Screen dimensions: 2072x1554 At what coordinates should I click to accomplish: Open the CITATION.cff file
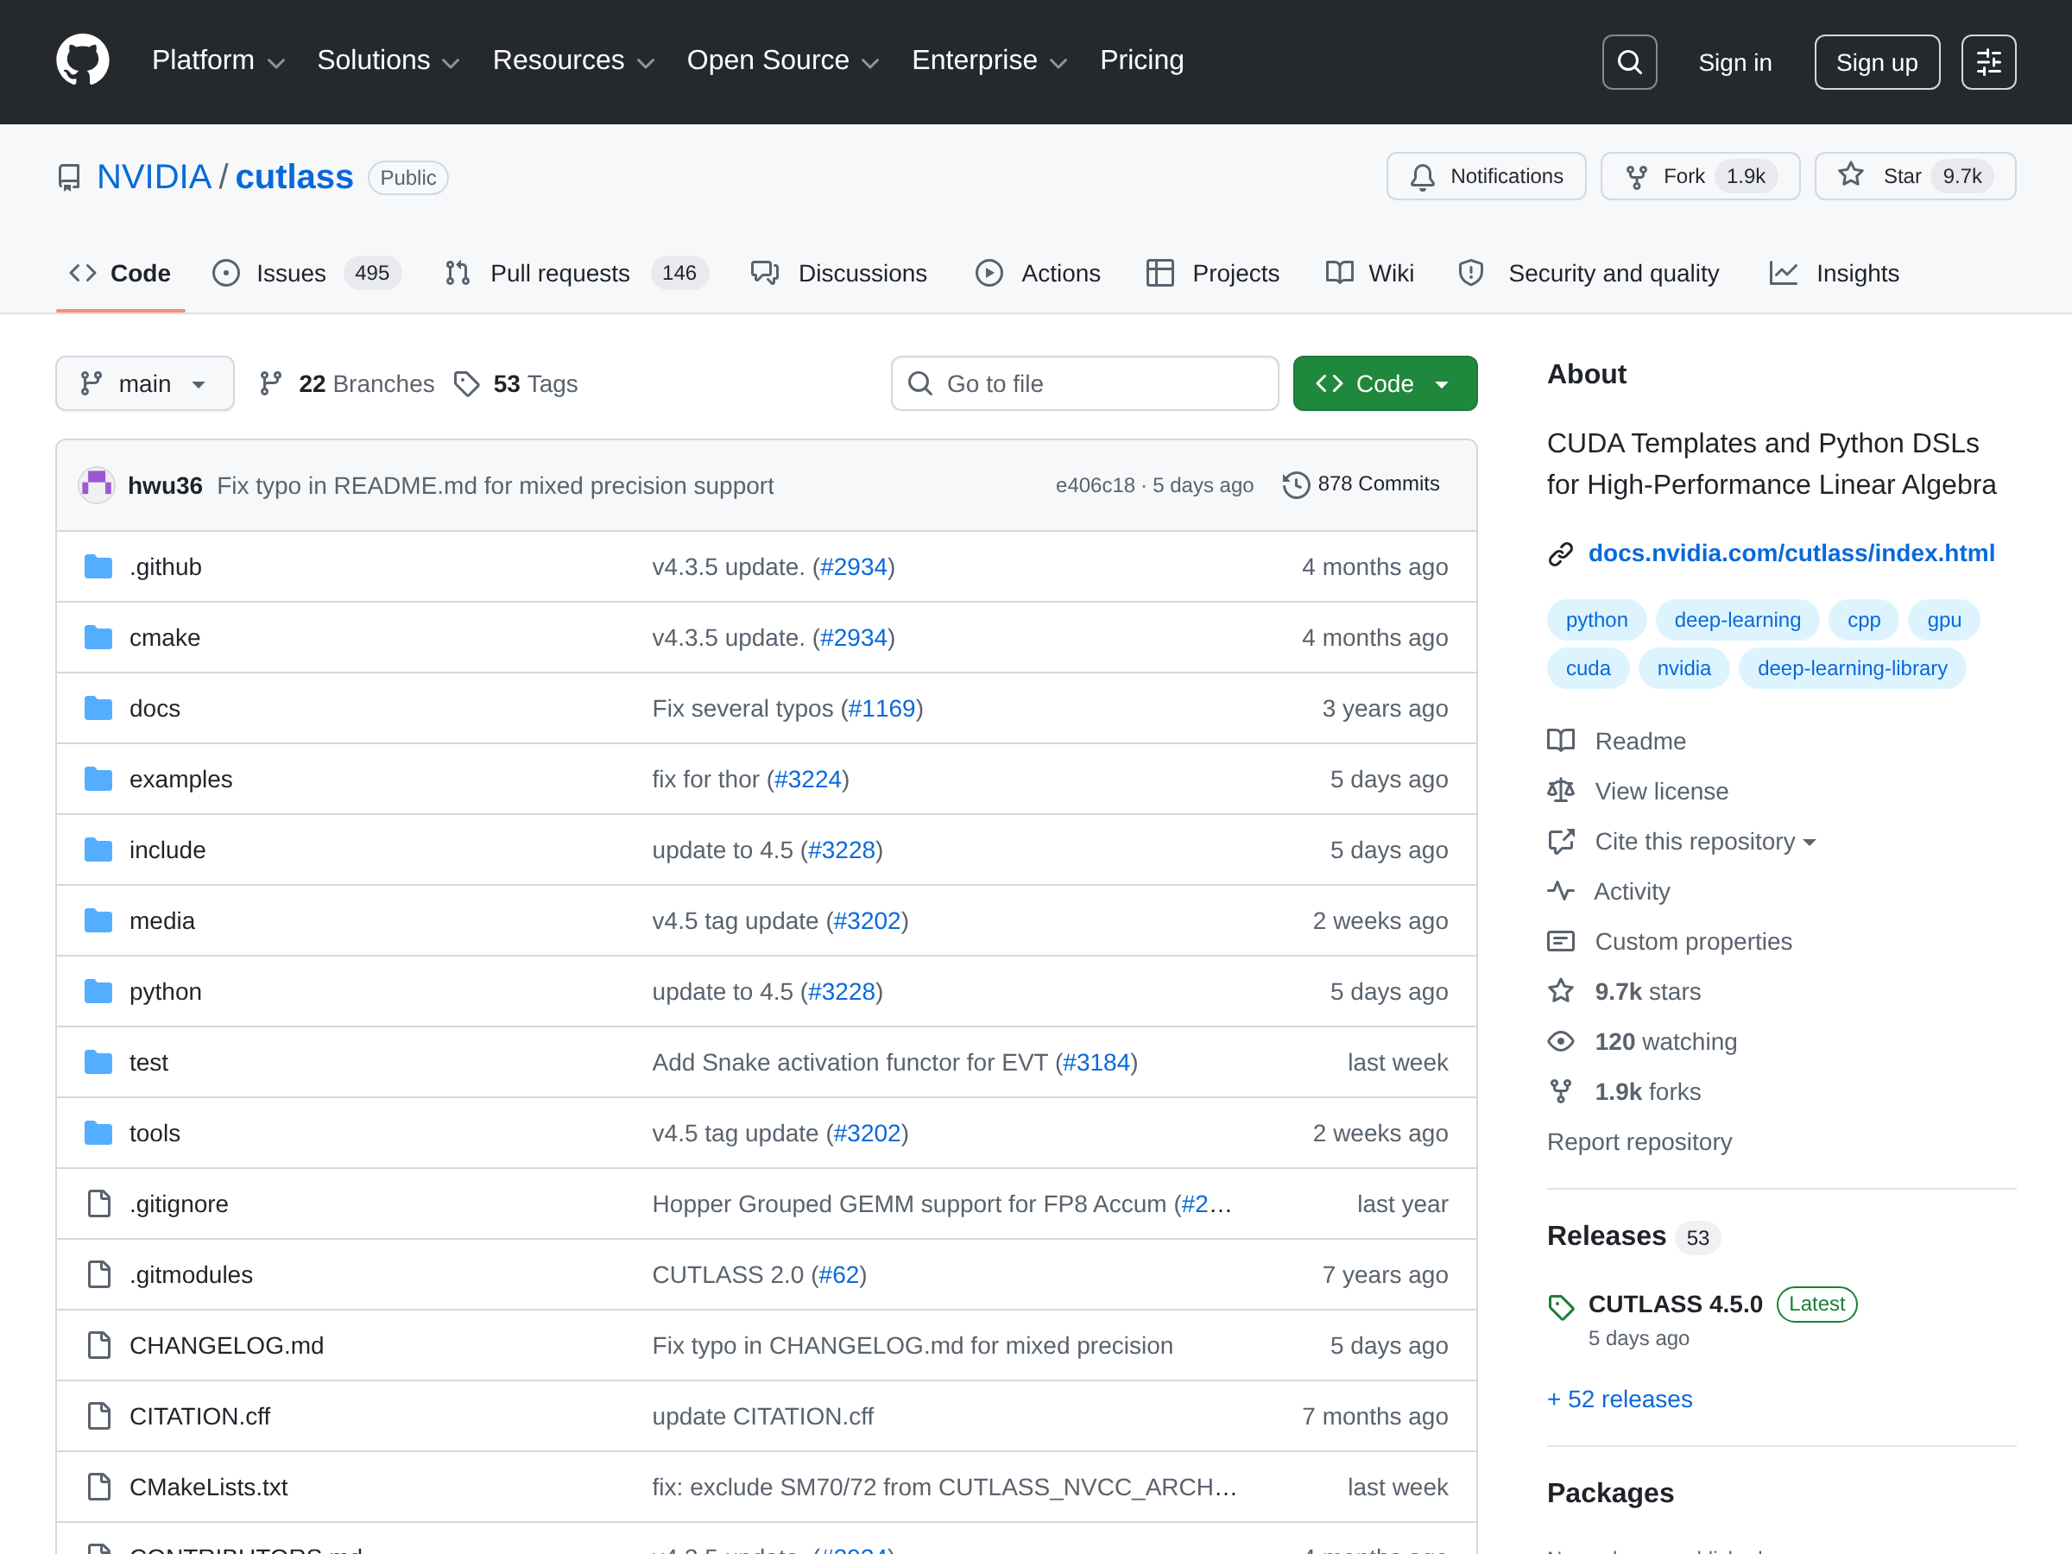coord(199,1417)
